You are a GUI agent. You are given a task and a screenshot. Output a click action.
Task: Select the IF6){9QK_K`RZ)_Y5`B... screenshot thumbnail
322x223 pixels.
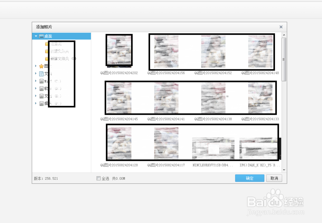(x=260, y=148)
